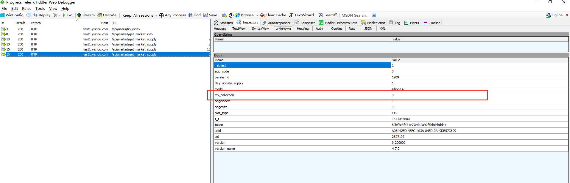The image size is (570, 183).
Task: Switch to the AutoResponder tab
Action: 276,23
